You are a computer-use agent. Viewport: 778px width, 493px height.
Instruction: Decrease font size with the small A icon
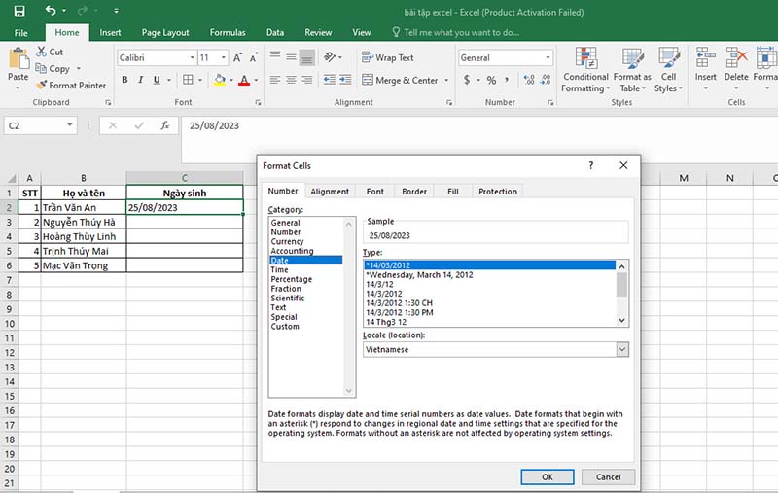(254, 57)
